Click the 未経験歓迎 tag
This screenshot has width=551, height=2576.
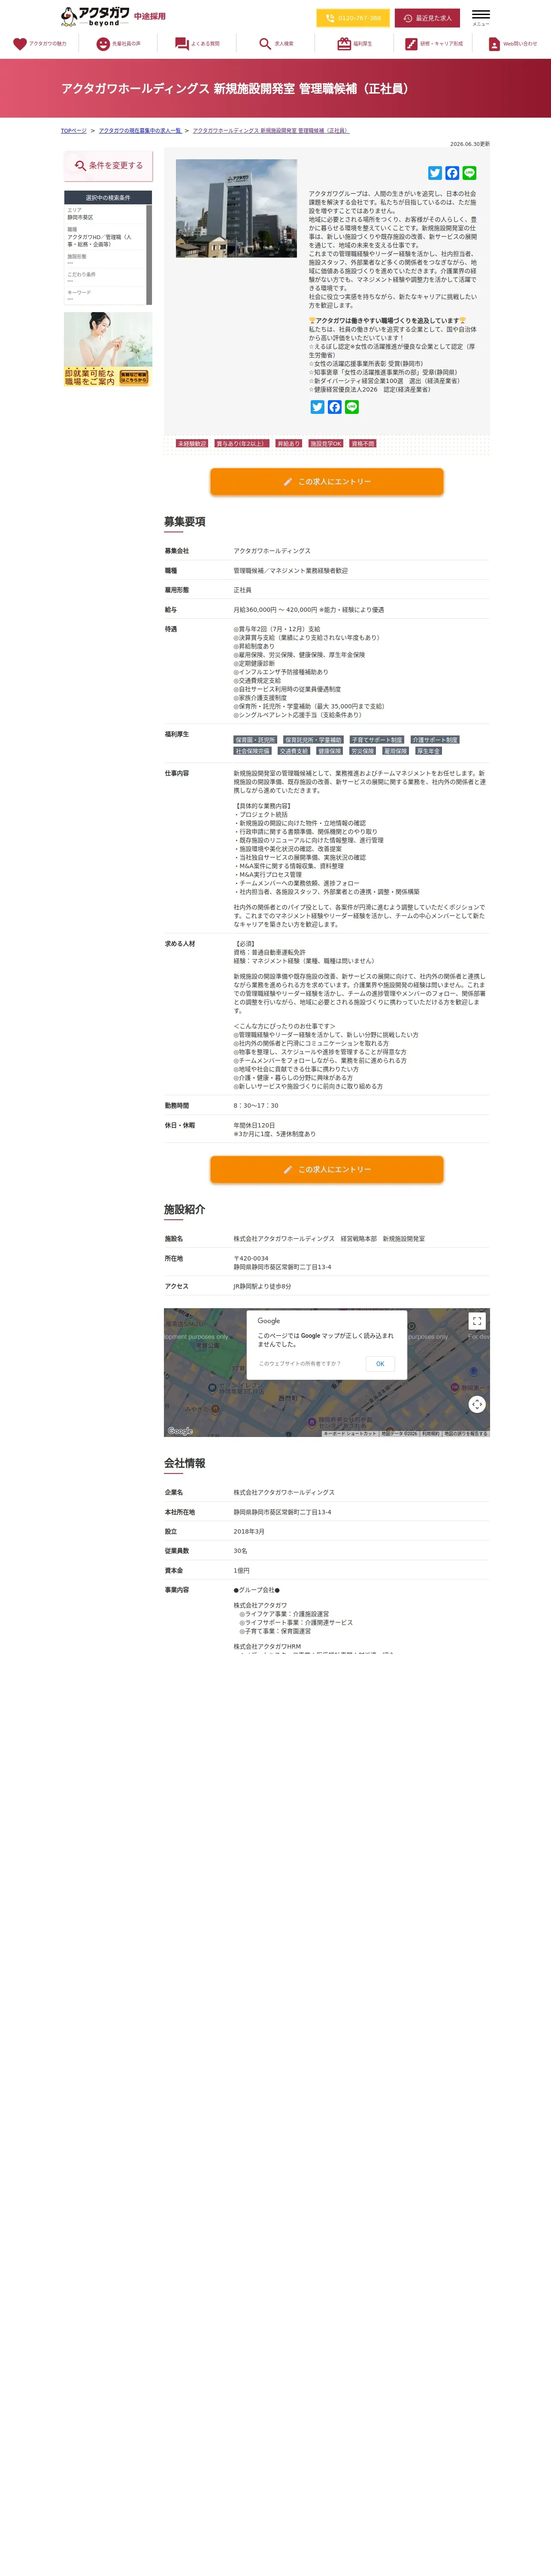(x=192, y=443)
